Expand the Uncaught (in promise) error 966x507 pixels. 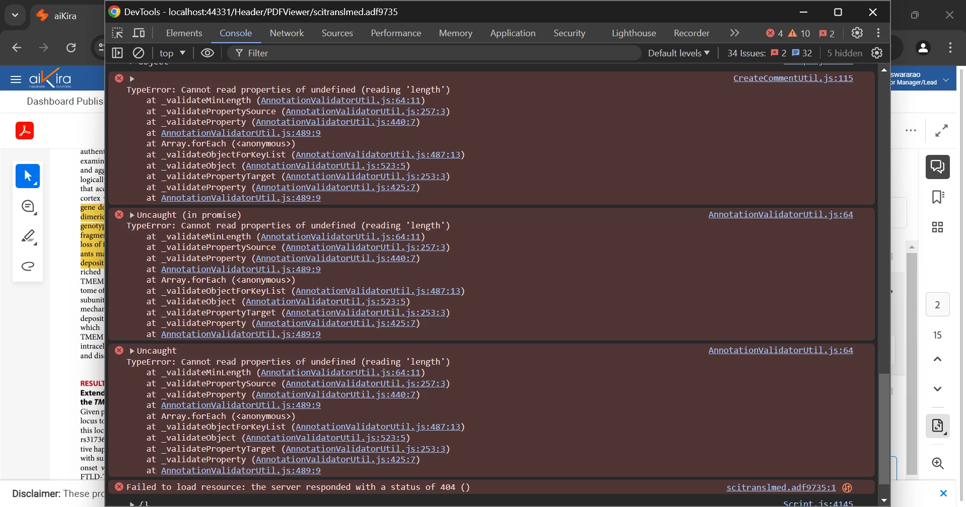[x=132, y=215]
